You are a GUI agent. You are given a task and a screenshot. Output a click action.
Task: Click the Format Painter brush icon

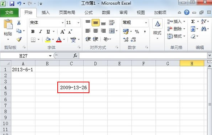pos(19,39)
